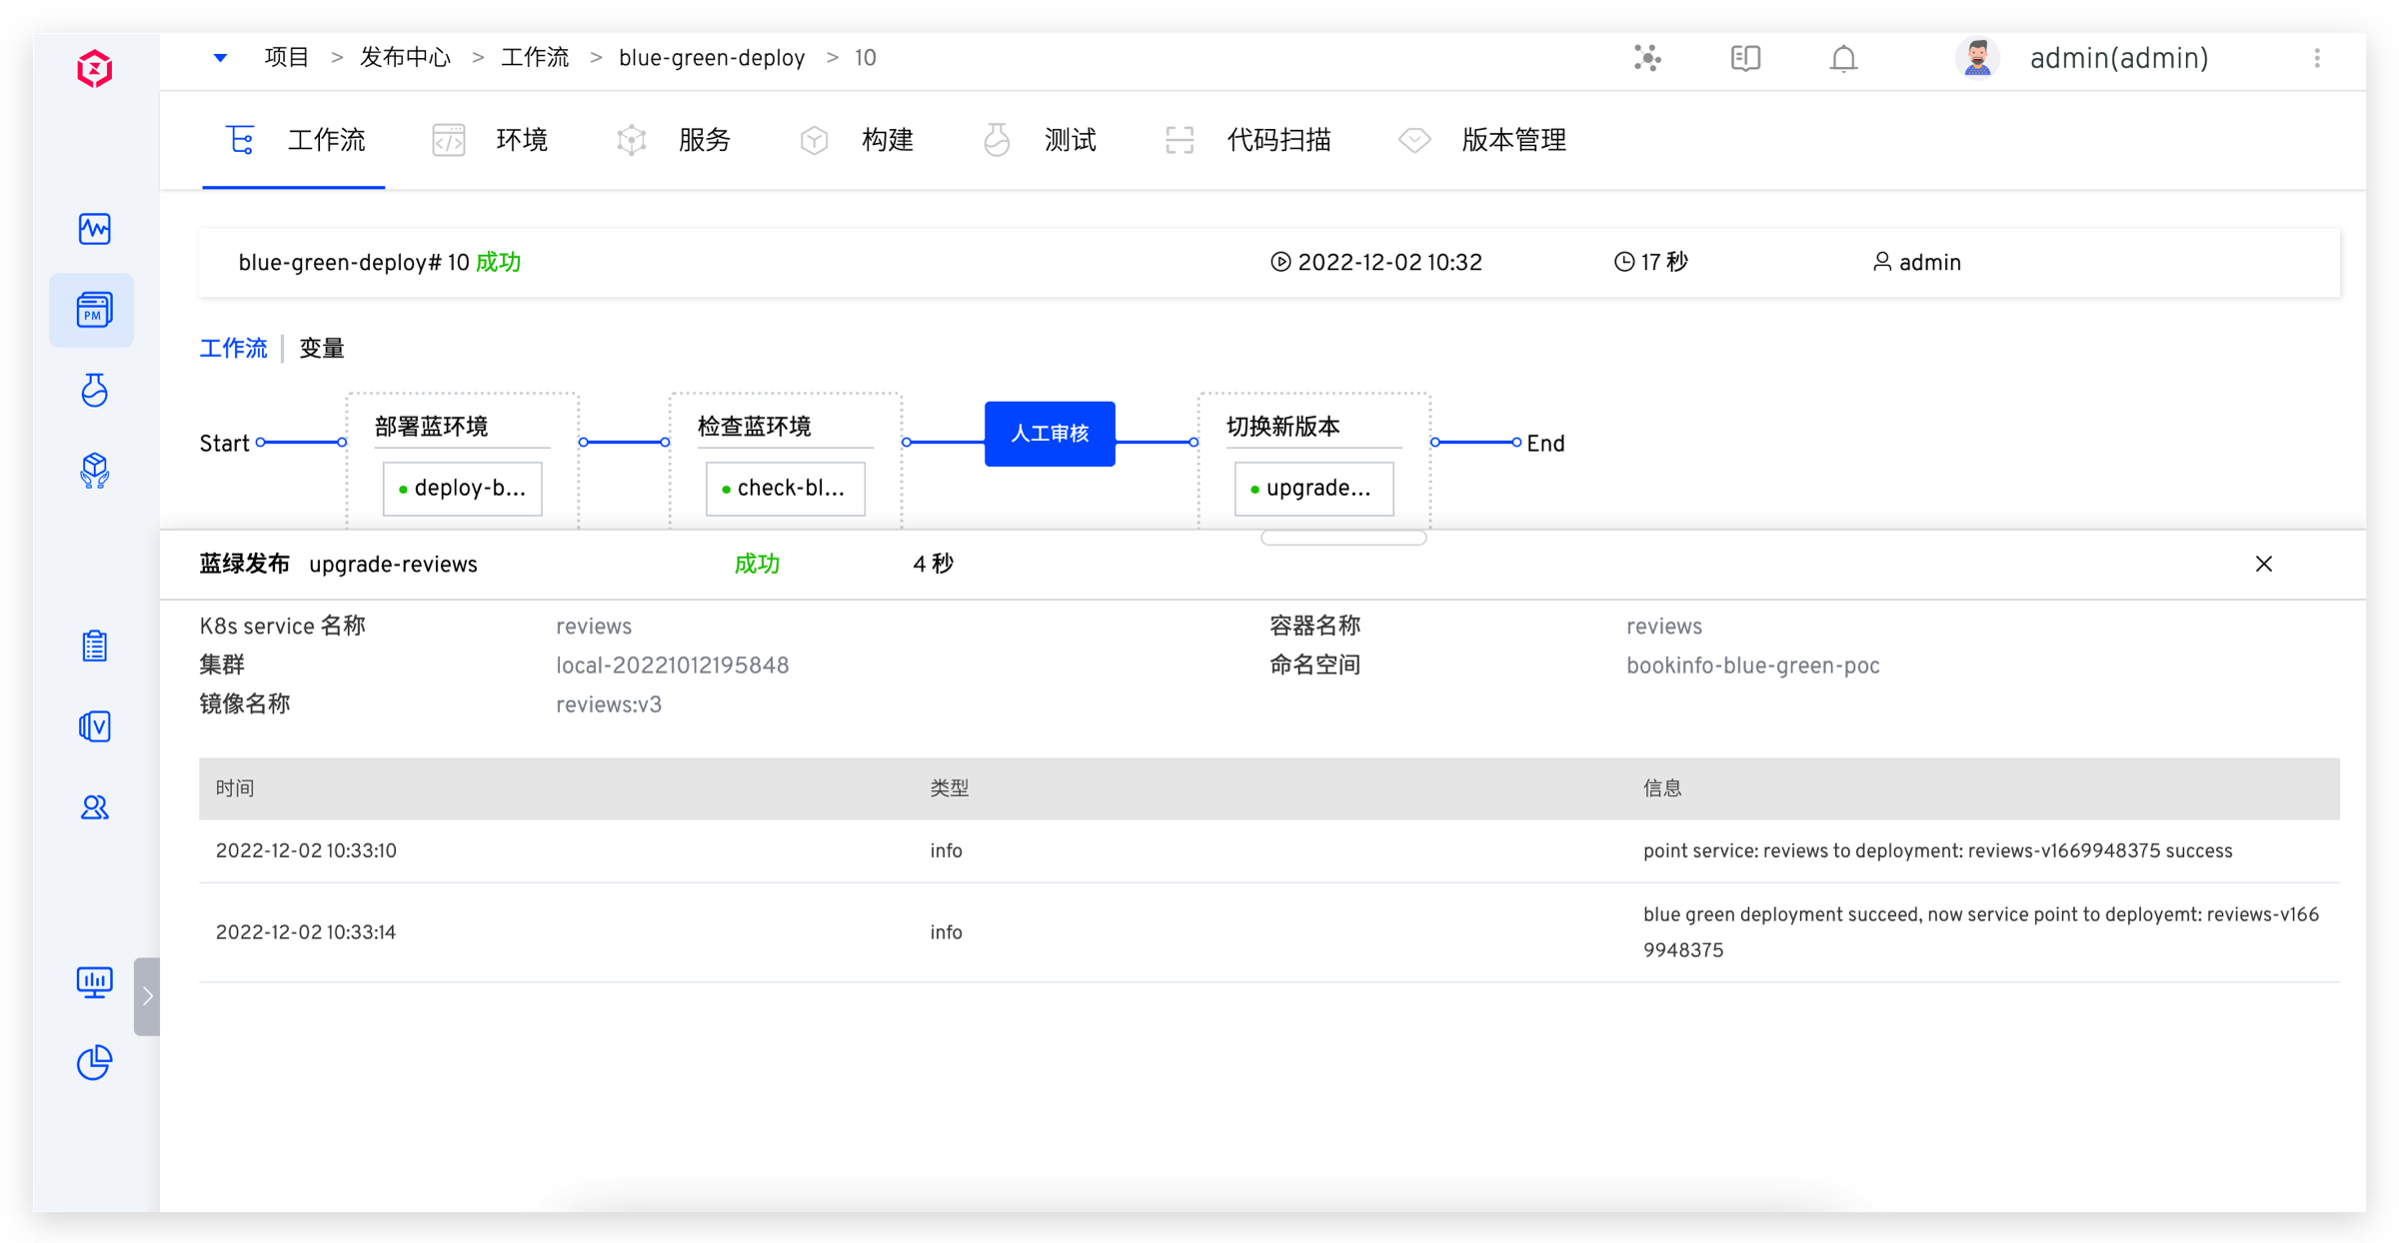This screenshot has width=2399, height=1243.
Task: Open the activity monitor sidebar icon
Action: 94,229
